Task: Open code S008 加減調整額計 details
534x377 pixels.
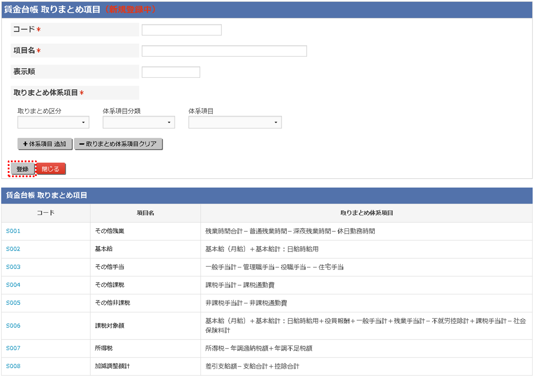Action: click(13, 366)
